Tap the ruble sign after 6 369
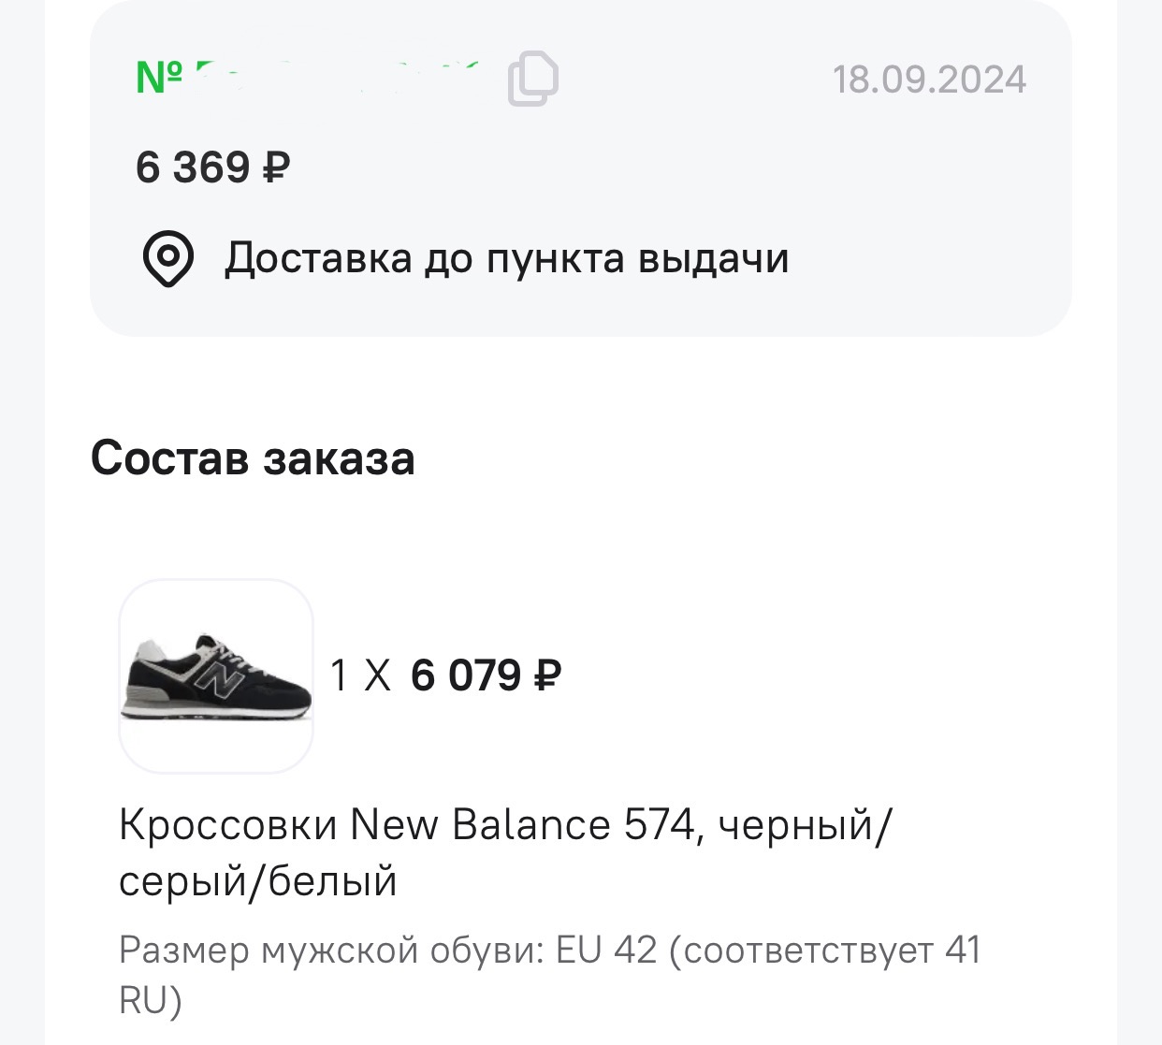1162x1045 pixels. tap(277, 168)
